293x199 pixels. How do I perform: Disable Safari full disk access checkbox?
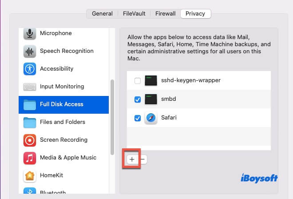point(138,118)
